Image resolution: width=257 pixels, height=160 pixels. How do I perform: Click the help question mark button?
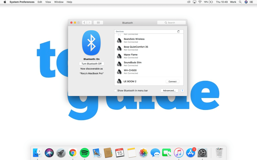point(182,91)
